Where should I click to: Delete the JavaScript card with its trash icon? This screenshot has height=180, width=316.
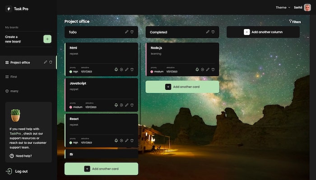pos(132,105)
